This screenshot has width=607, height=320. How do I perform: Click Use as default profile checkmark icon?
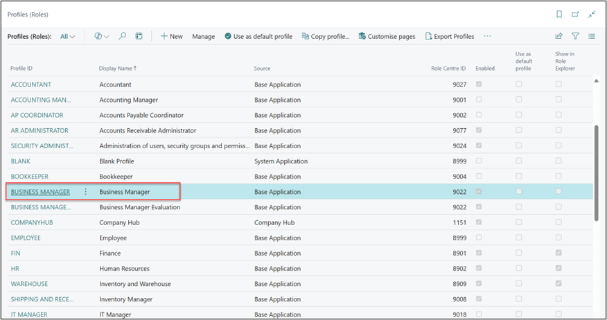click(228, 36)
